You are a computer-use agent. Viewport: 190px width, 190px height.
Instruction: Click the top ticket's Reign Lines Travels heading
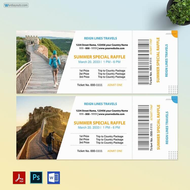[x=100, y=38]
